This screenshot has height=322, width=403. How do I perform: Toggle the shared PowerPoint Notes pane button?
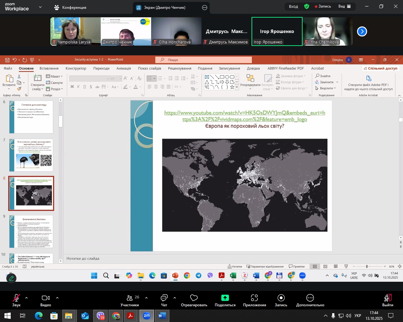(235, 266)
